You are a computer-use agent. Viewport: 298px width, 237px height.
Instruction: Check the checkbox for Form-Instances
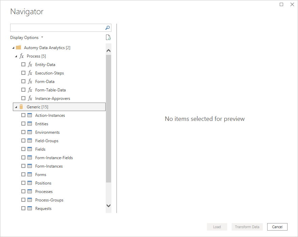[23, 166]
